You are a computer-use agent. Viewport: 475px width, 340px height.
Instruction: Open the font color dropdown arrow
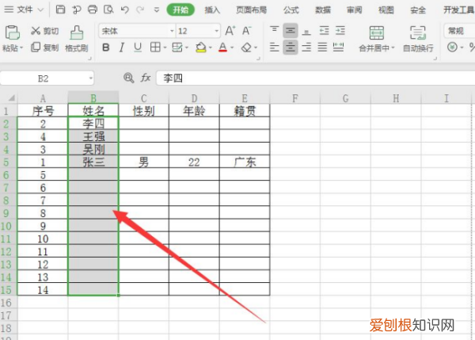click(232, 48)
